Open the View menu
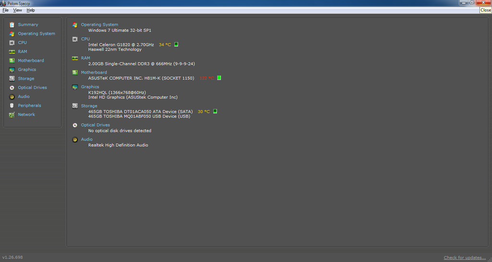Viewport: 492px width, 262px height. 17,10
